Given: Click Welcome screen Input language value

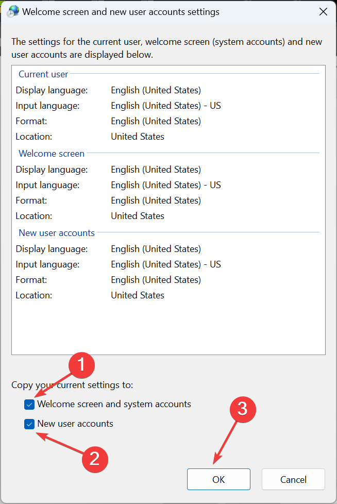Looking at the screenshot, I should point(165,185).
